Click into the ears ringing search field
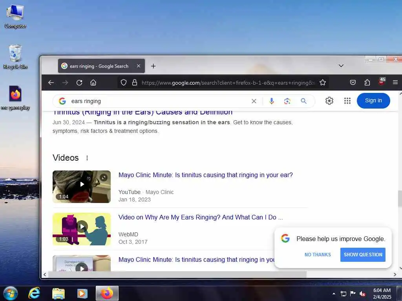Viewport: 402px width, 301px height. 159,101
